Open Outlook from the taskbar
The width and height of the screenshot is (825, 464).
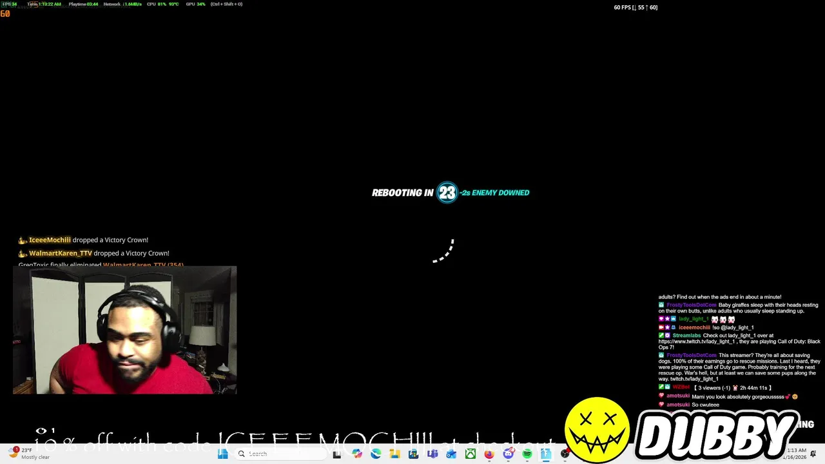coord(451,454)
